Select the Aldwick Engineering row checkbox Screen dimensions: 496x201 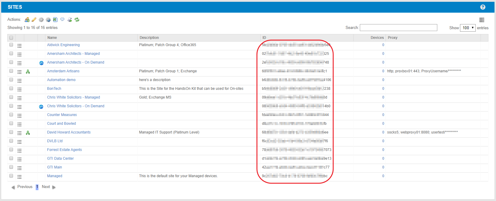[11, 45]
